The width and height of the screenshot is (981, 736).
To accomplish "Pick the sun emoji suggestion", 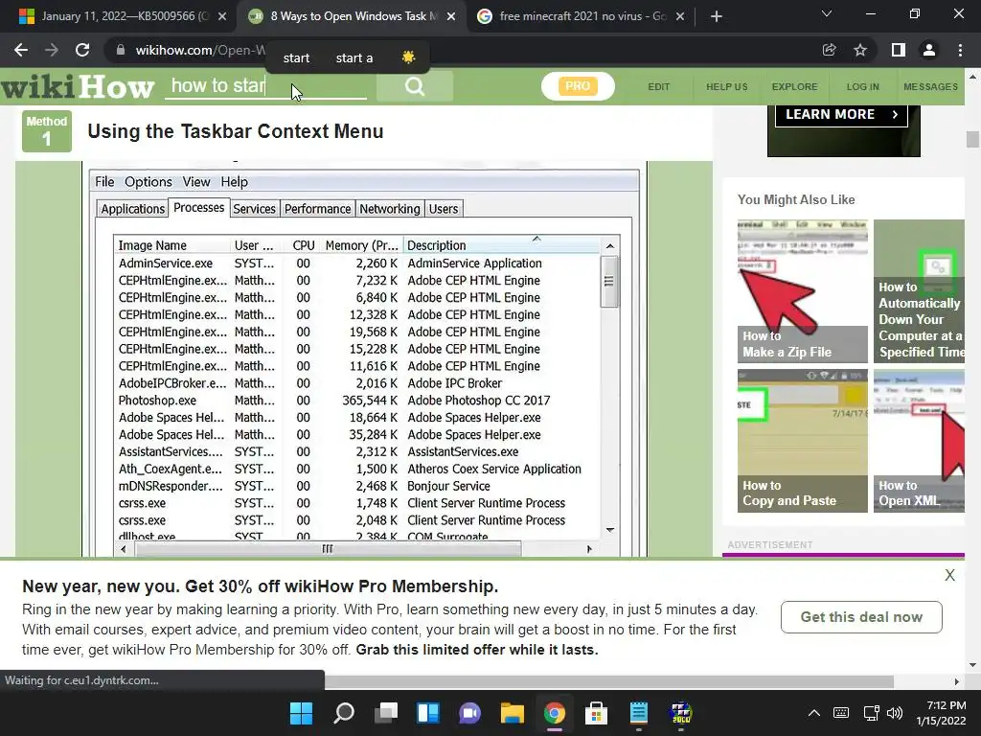I will pyautogui.click(x=408, y=57).
